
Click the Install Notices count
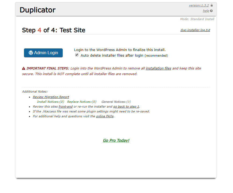(x=50, y=102)
